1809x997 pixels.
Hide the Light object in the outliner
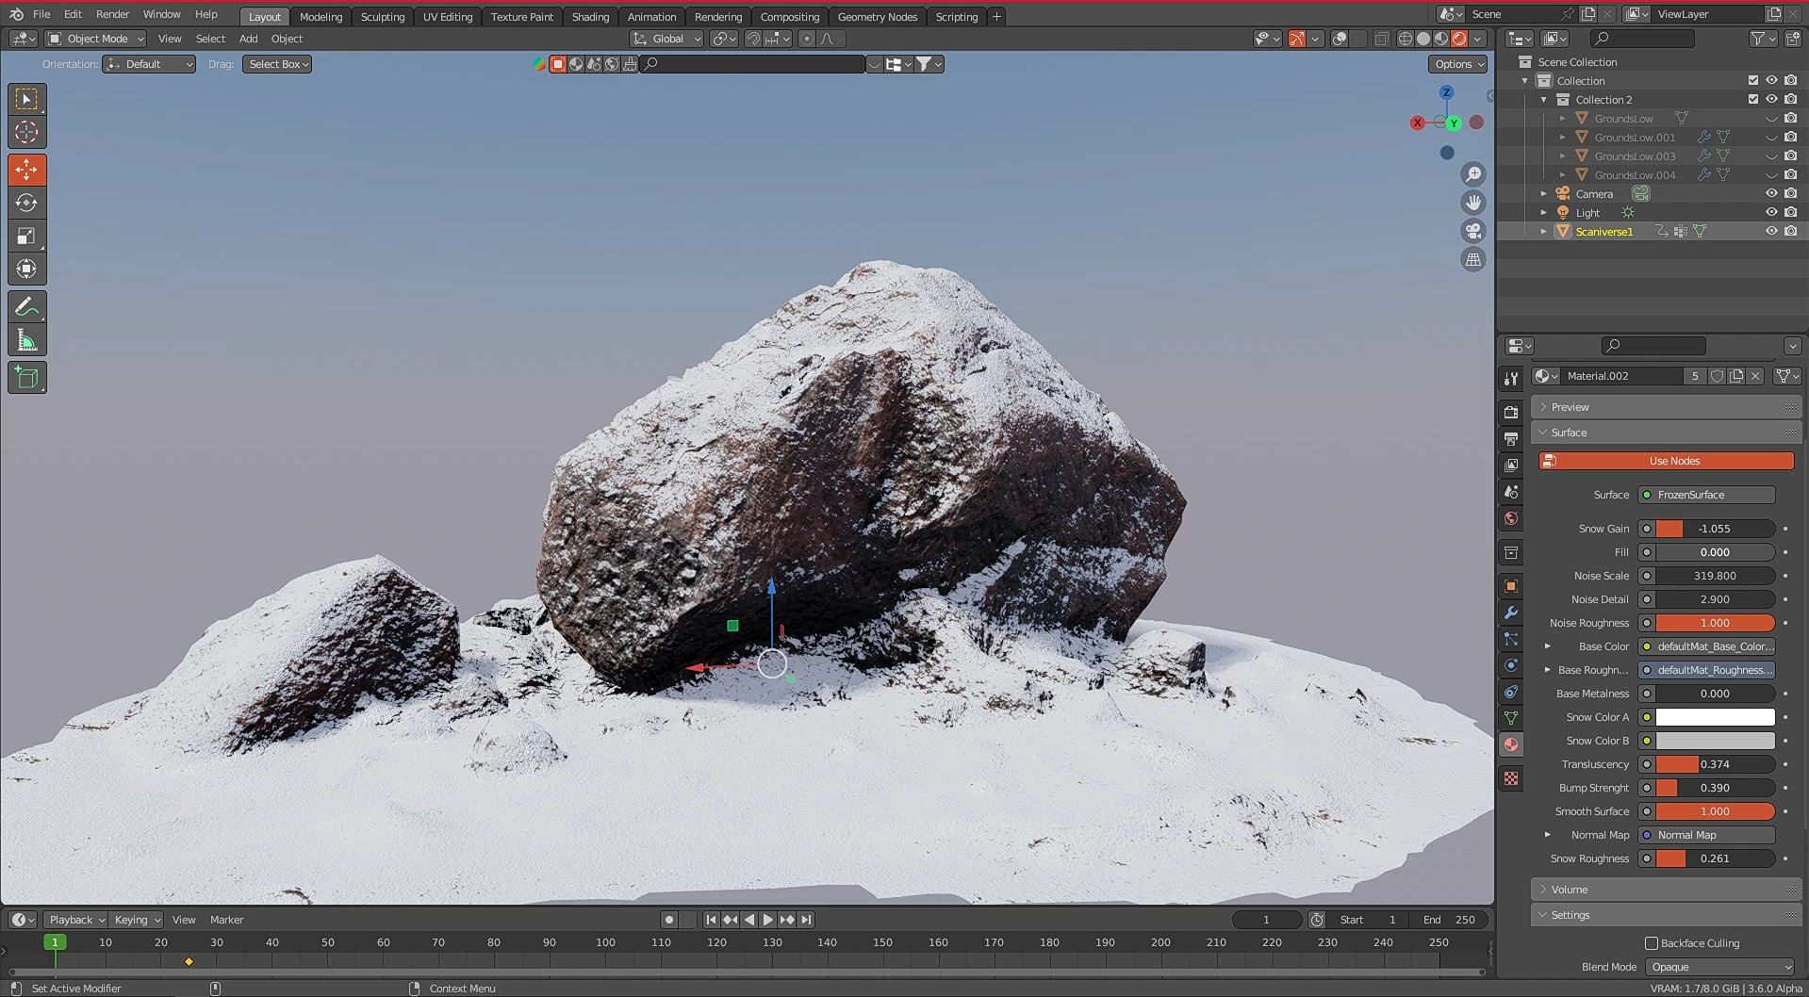click(1771, 212)
